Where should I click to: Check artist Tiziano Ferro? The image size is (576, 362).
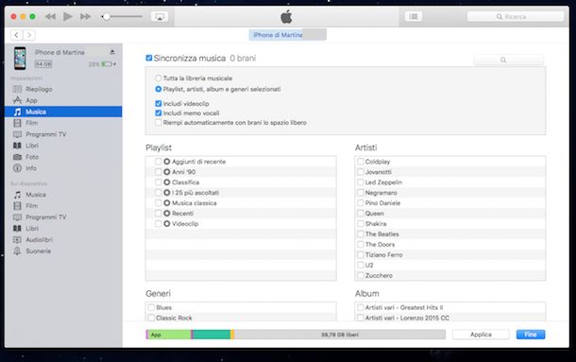361,254
